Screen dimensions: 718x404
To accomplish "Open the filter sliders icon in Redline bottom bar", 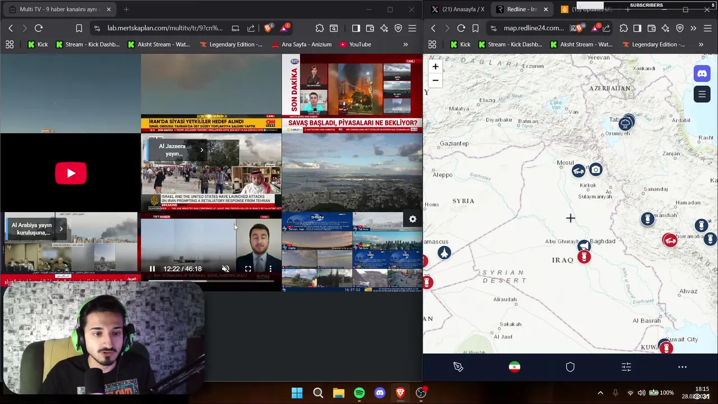I will [627, 367].
